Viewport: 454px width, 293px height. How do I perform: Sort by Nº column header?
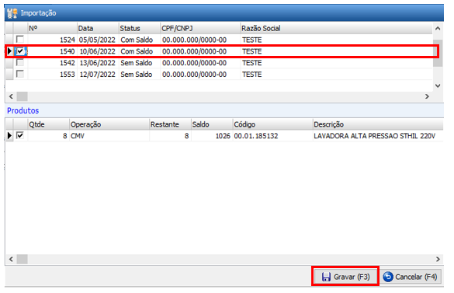[53, 29]
